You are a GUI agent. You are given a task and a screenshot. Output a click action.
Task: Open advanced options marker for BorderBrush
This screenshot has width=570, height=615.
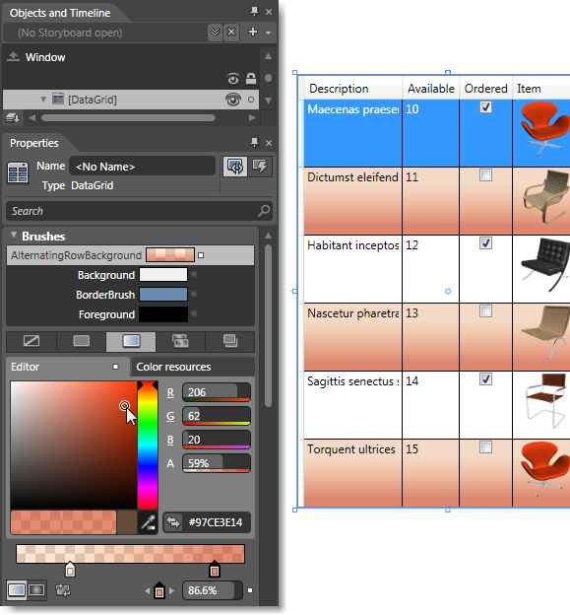pyautogui.click(x=194, y=294)
